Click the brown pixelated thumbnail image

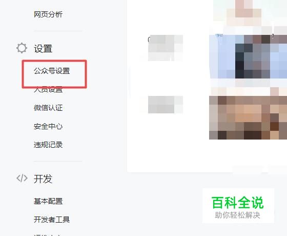click(x=248, y=117)
